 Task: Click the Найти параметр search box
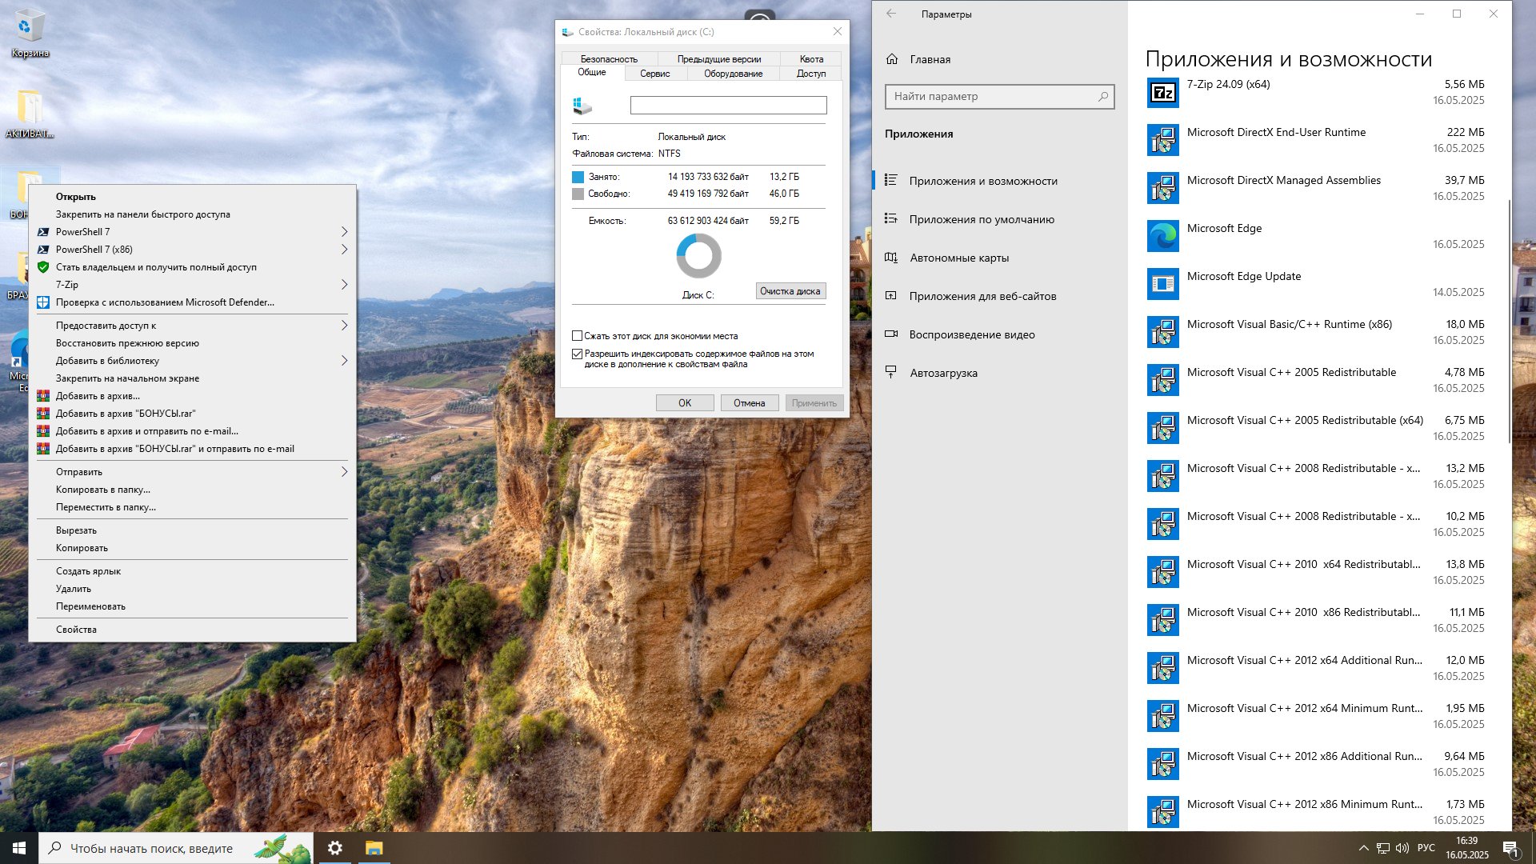pyautogui.click(x=1000, y=96)
